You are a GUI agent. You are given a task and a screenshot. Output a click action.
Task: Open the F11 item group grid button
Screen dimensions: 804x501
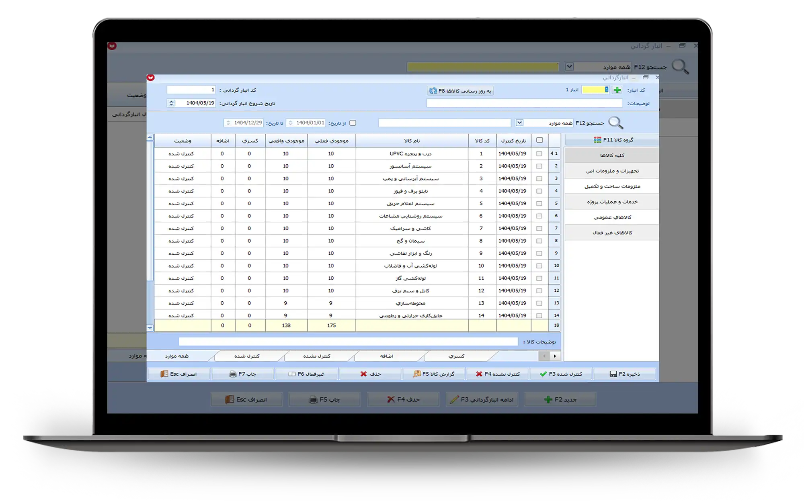coord(612,140)
